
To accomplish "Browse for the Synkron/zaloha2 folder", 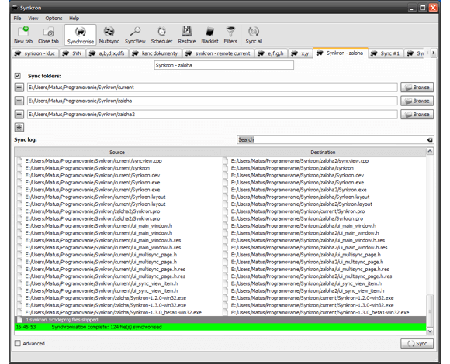I will click(417, 115).
